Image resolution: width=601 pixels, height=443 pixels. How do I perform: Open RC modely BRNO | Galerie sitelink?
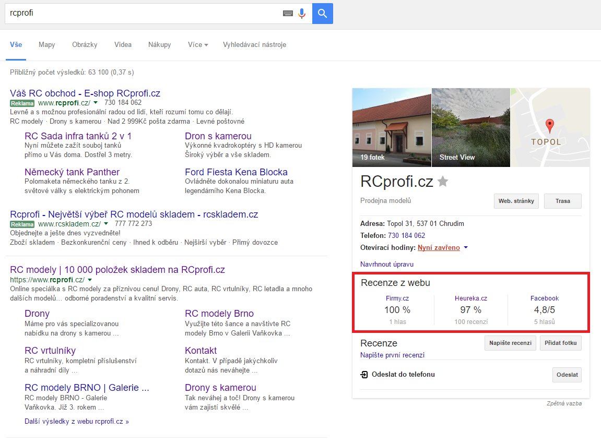87,388
